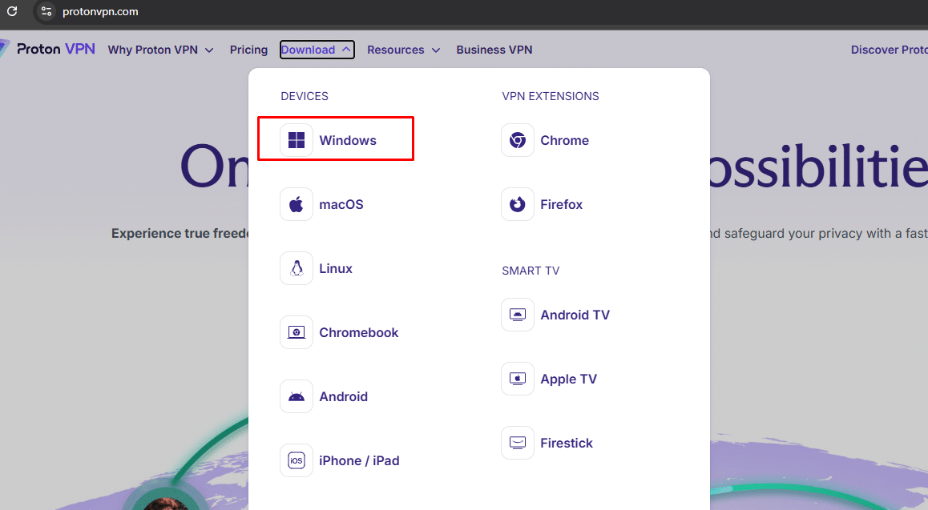Click the Linux penguin icon
This screenshot has height=510, width=928.
(297, 268)
